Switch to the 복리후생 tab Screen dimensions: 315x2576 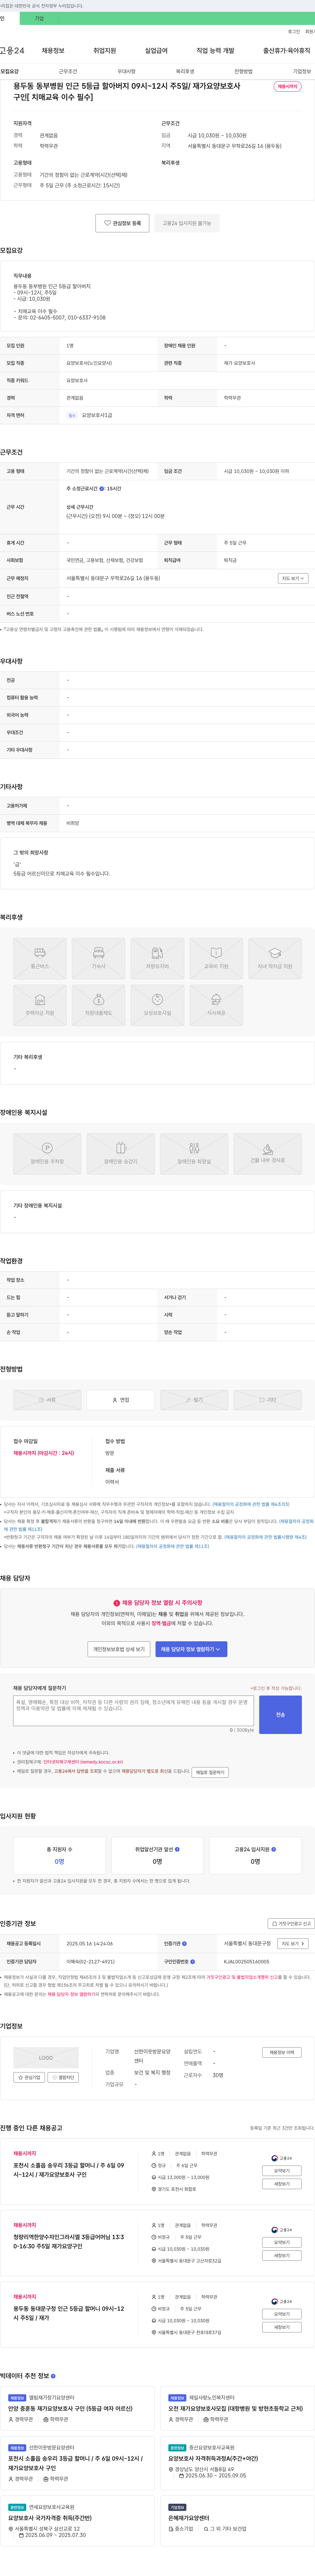pyautogui.click(x=185, y=72)
